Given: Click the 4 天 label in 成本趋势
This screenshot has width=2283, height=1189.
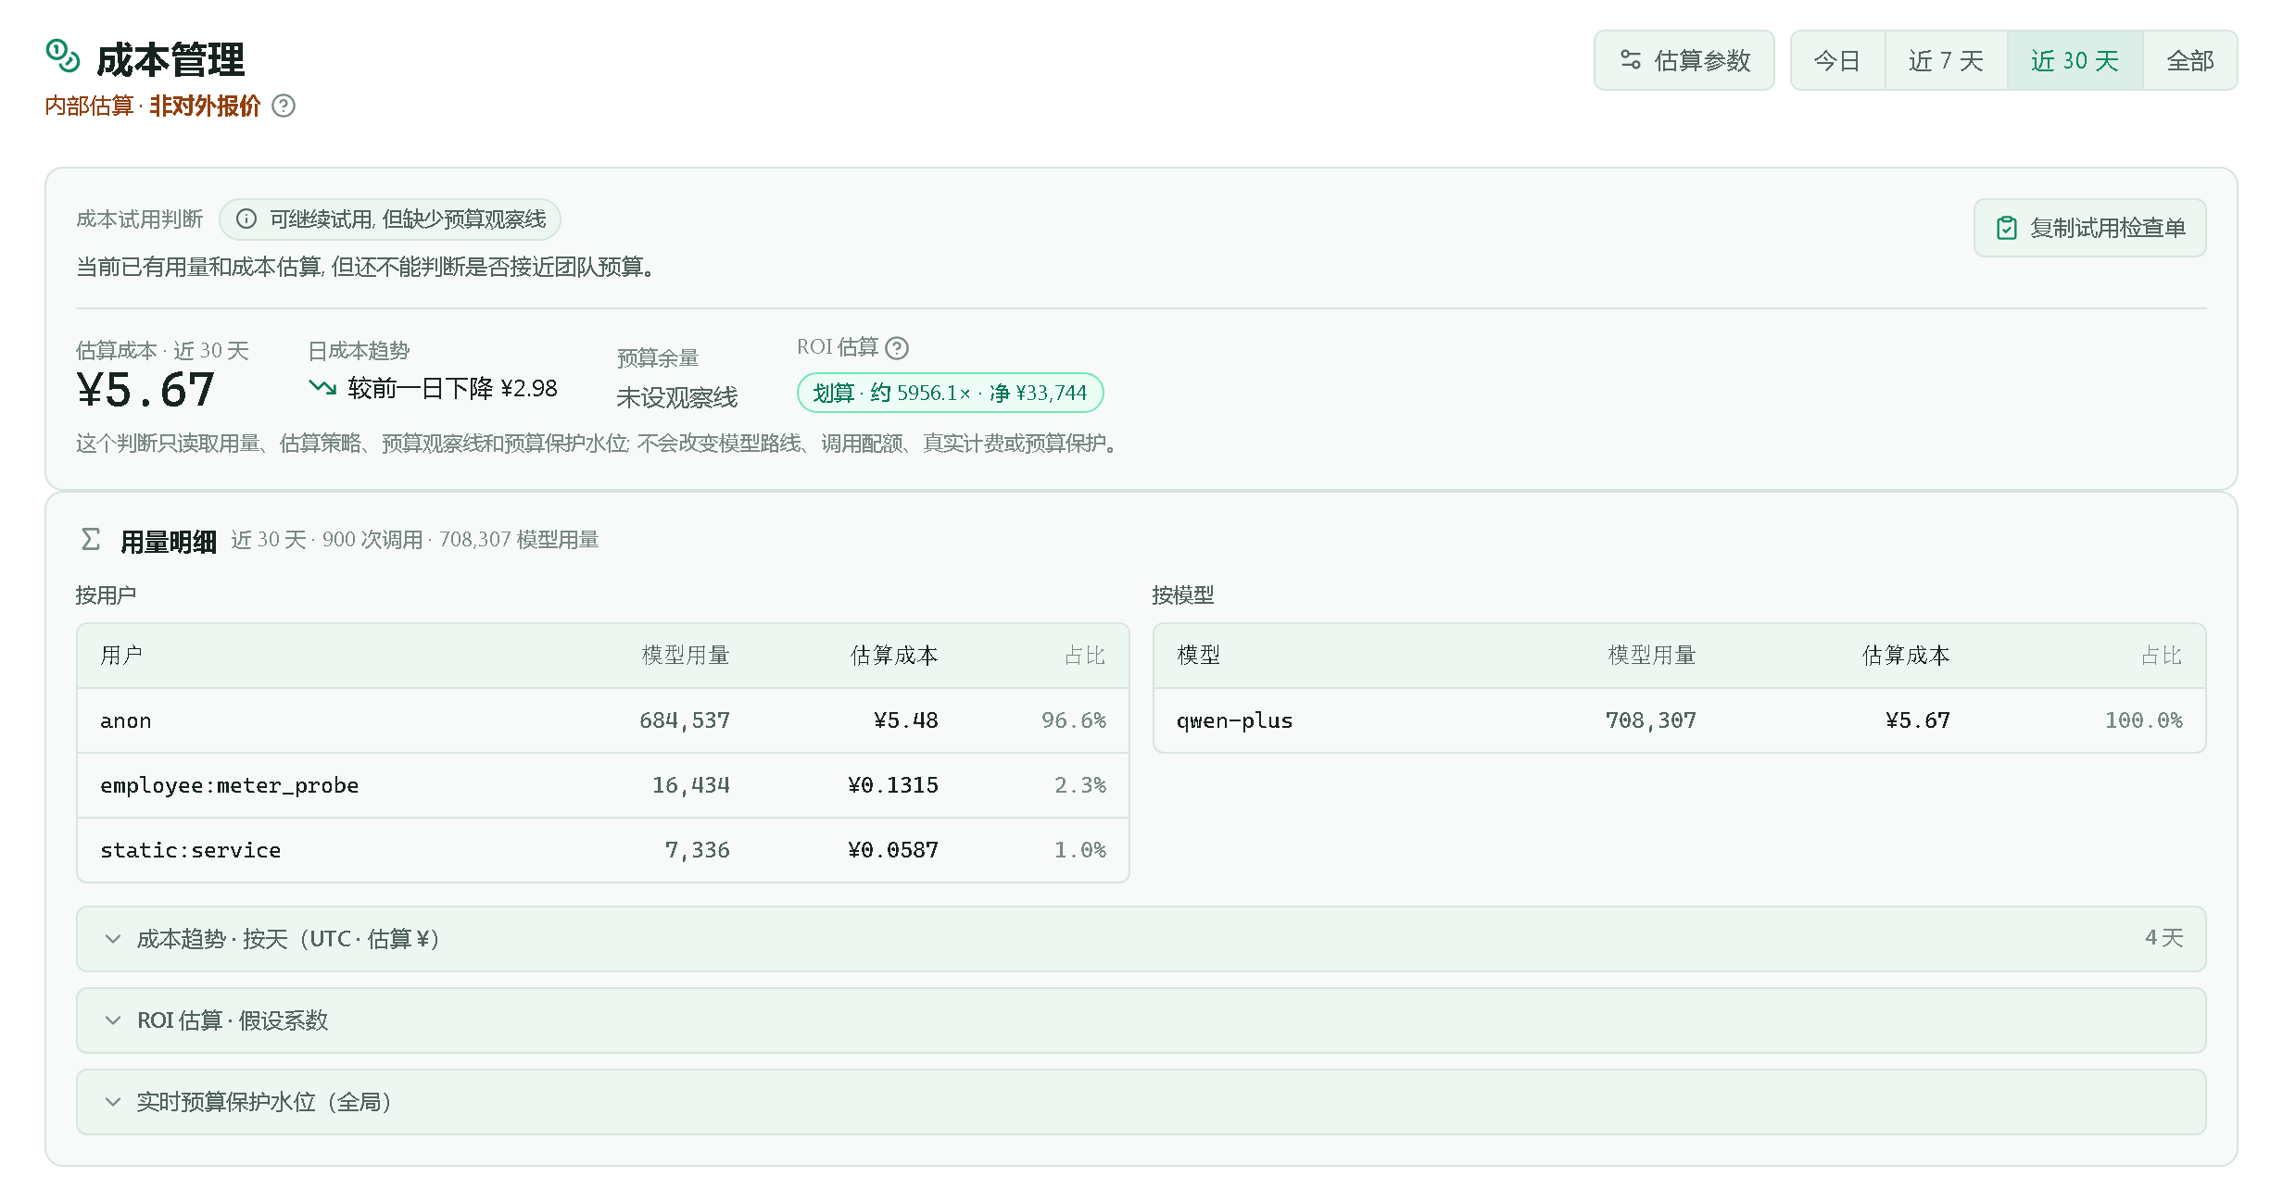Looking at the screenshot, I should 2163,938.
